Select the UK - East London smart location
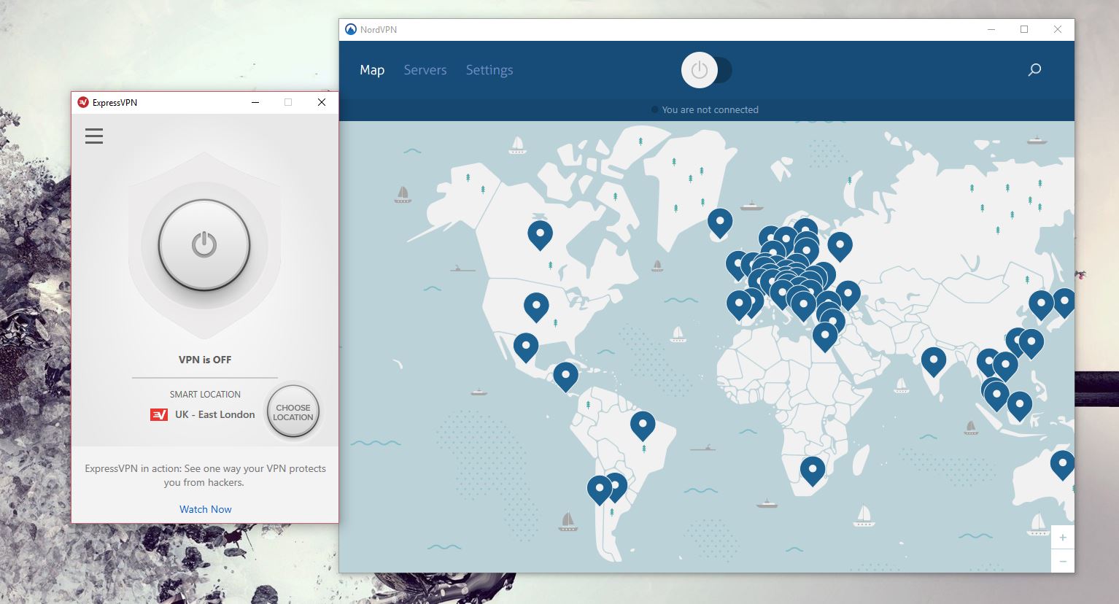 214,414
